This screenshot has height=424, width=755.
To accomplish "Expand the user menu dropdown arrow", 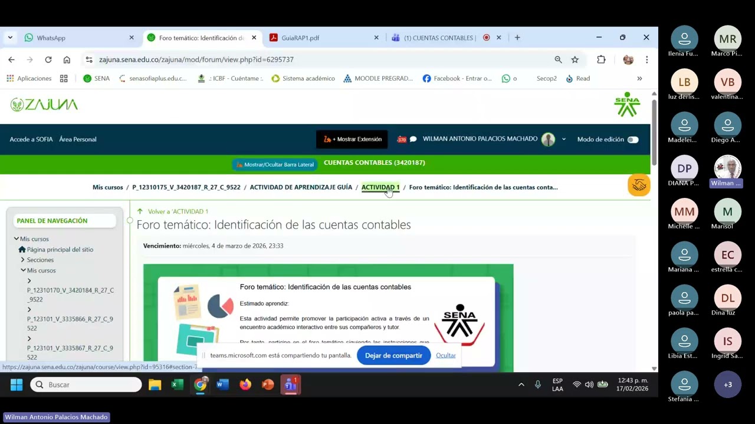I will coord(563,140).
